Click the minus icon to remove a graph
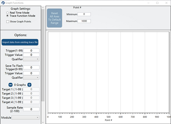The height and width of the screenshot is (124, 171). pyautogui.click(x=11, y=85)
